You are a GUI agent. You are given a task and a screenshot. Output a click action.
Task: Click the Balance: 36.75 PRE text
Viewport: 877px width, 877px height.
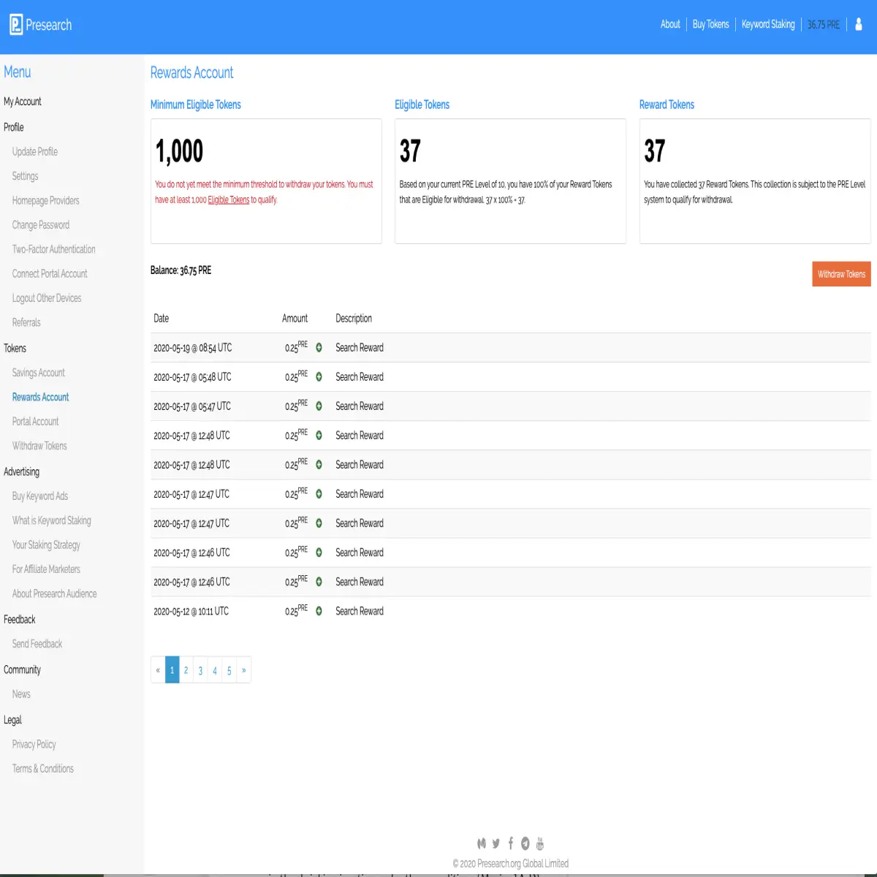tap(181, 270)
